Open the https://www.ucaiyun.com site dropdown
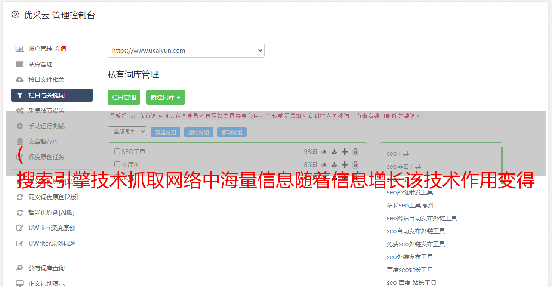This screenshot has width=552, height=287. coord(186,50)
